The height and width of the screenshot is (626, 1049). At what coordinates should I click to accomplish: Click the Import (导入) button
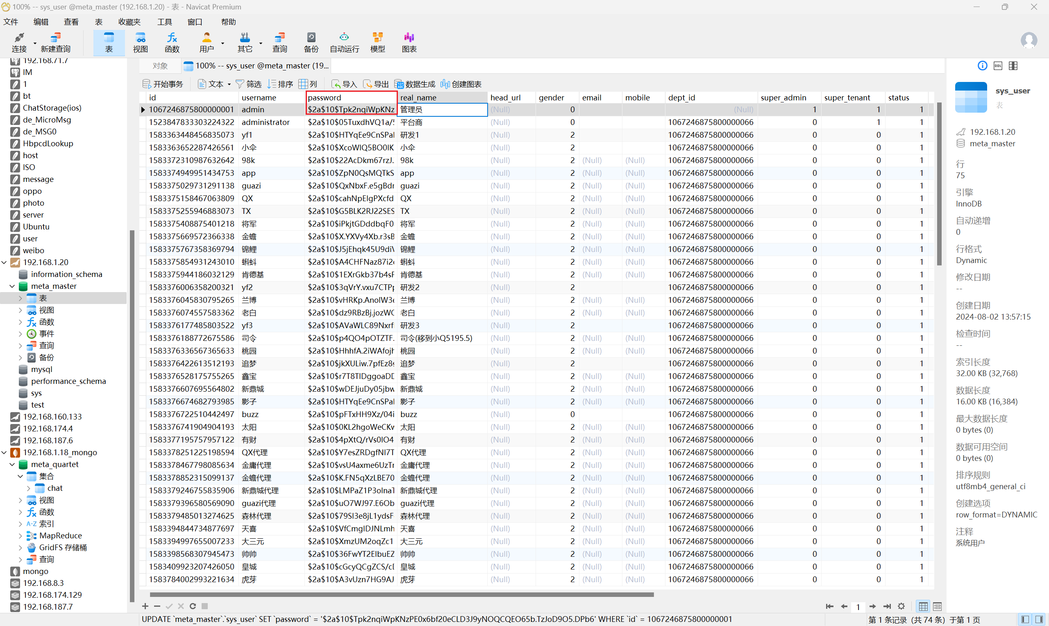pyautogui.click(x=344, y=84)
